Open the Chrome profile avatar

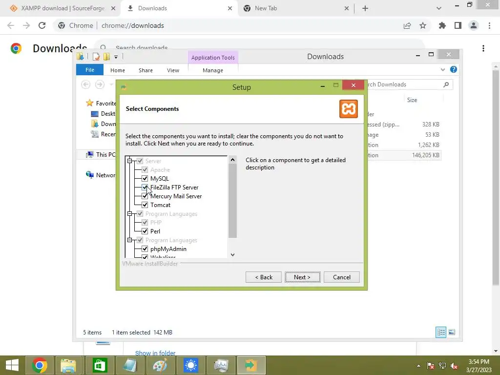pos(474,25)
